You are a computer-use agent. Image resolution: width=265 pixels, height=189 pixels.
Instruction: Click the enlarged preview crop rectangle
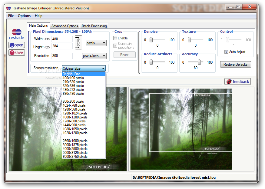tap(190, 122)
